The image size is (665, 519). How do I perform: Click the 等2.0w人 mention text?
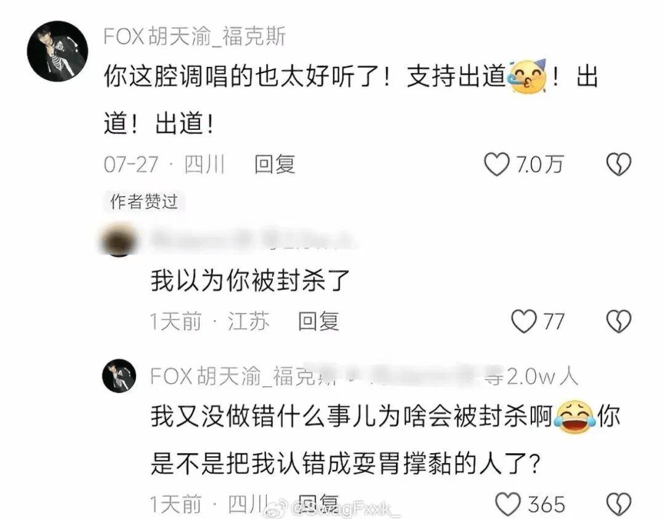click(532, 376)
